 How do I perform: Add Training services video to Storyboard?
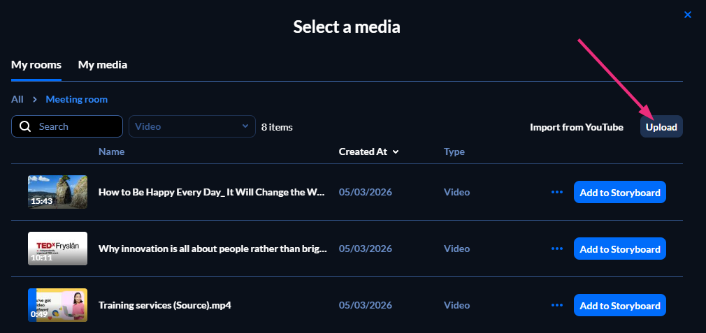619,305
